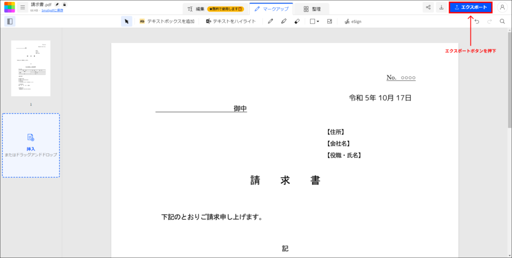
Task: Switch to the 整理 tab
Action: point(312,9)
